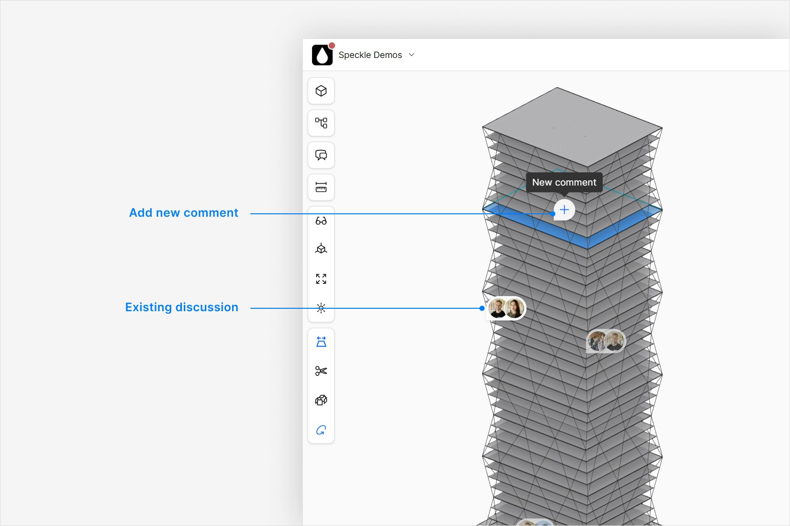Screen dimensions: 790x526
Task: Open the Views glasses menu
Action: tap(321, 221)
